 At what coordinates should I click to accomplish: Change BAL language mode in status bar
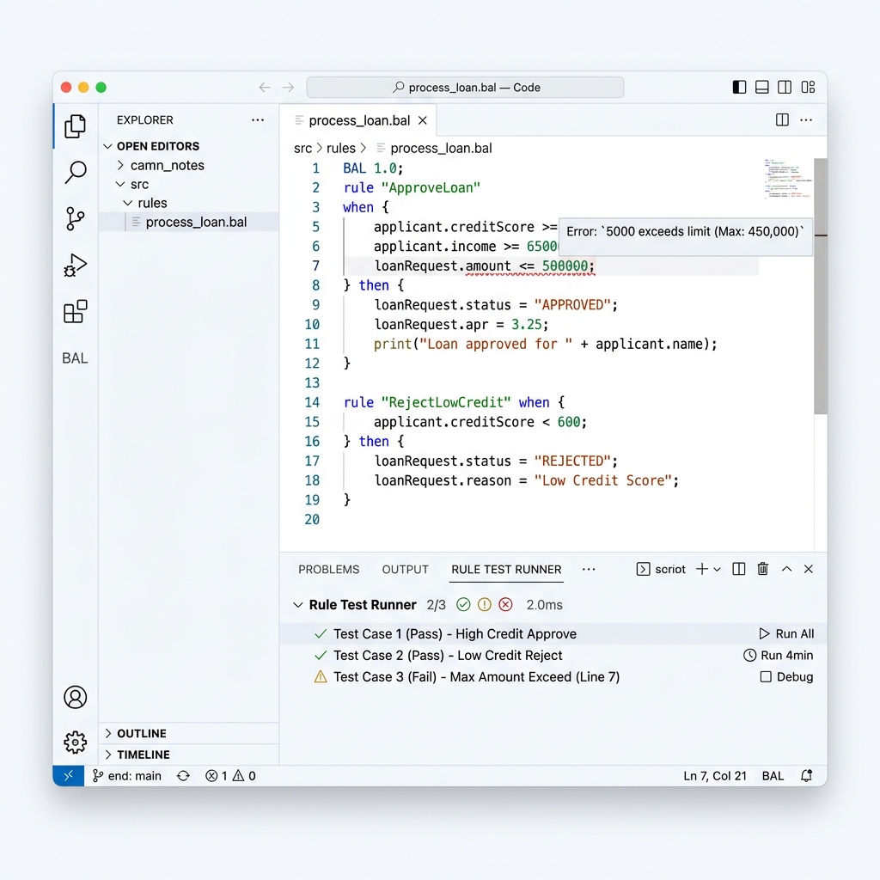(773, 776)
